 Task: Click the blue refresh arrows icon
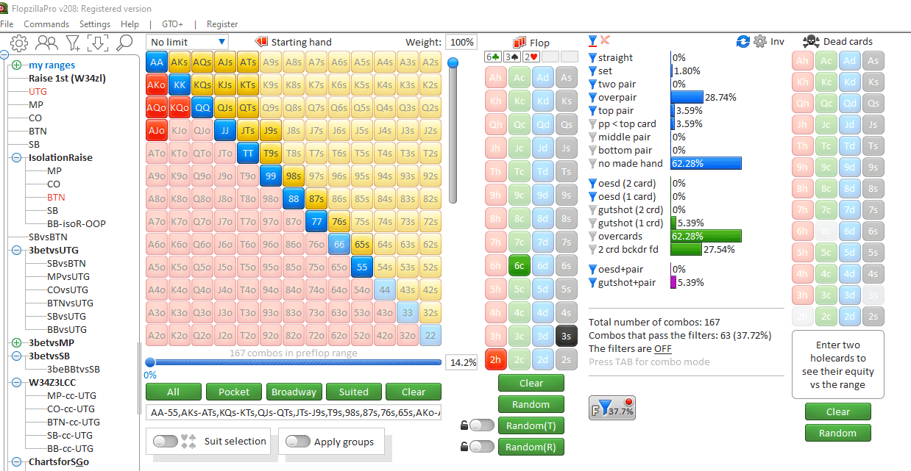(743, 41)
